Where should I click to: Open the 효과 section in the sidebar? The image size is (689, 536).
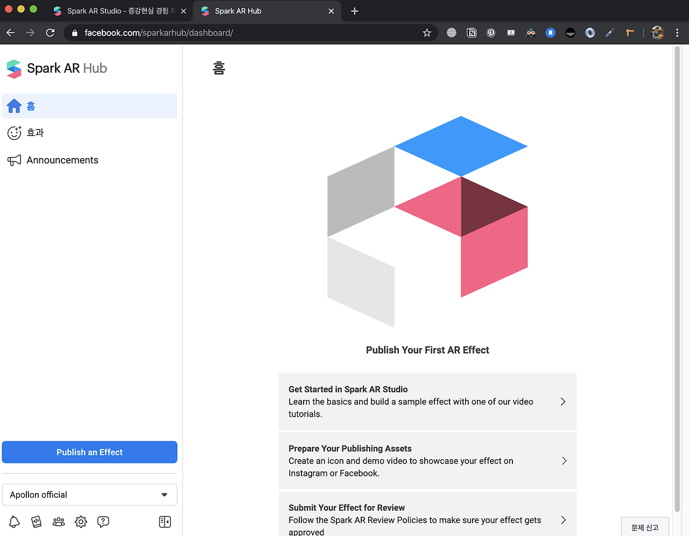pos(89,133)
